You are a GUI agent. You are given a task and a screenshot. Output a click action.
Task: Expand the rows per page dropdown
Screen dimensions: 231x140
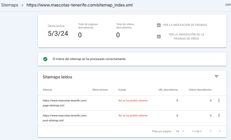(183, 131)
